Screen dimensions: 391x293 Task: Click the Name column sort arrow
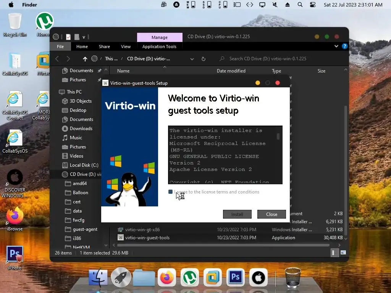[165, 67]
